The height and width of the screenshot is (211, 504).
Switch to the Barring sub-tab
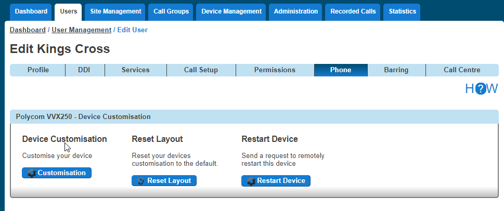396,70
